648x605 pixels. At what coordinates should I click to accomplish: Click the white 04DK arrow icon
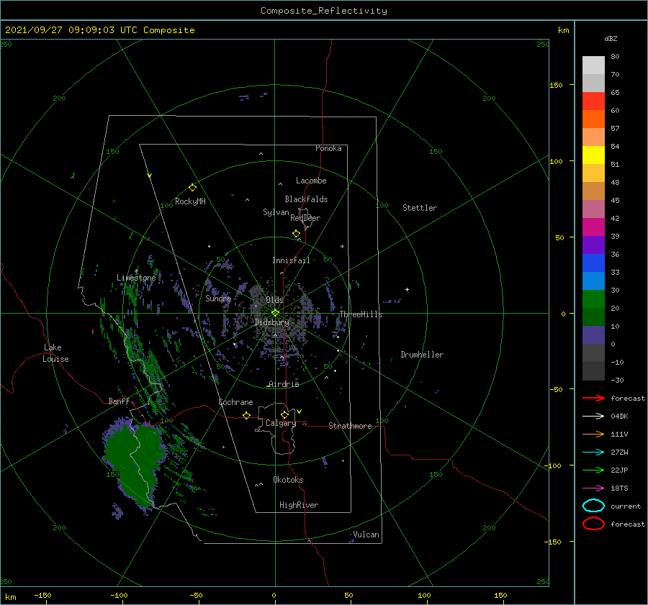click(x=593, y=416)
